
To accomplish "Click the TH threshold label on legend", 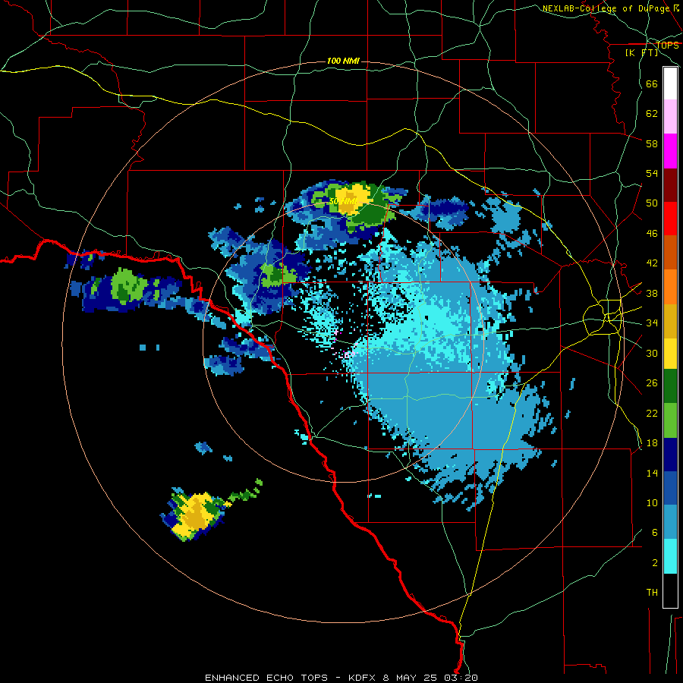I will (652, 593).
